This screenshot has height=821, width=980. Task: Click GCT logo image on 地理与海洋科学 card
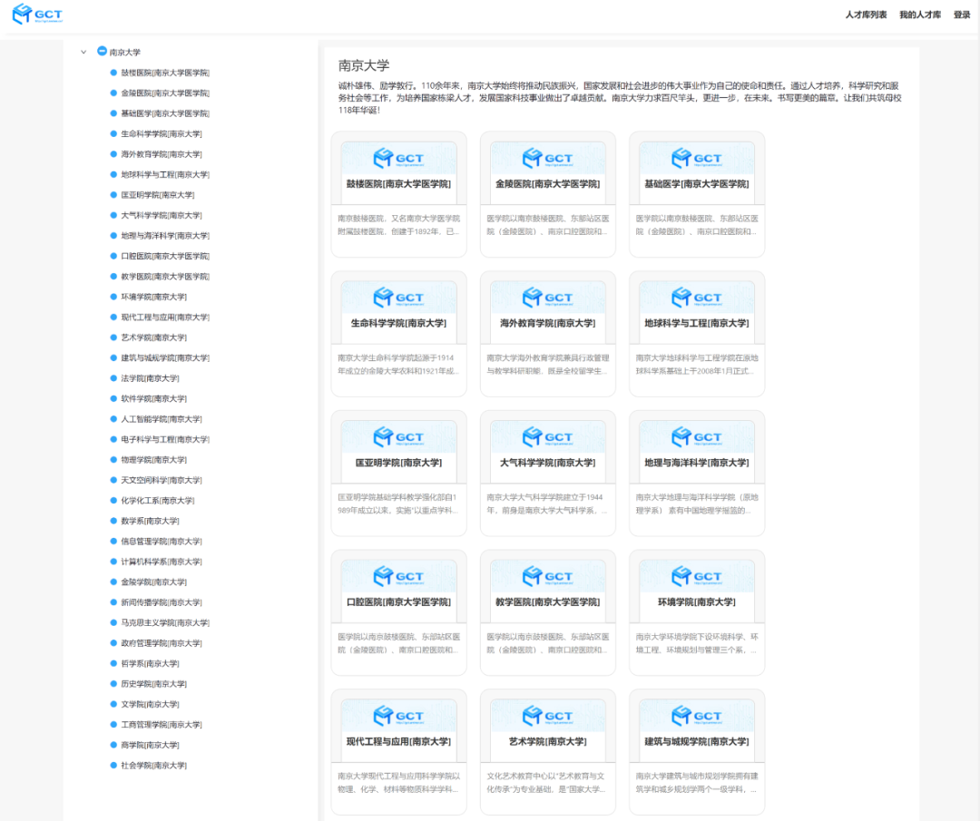697,436
